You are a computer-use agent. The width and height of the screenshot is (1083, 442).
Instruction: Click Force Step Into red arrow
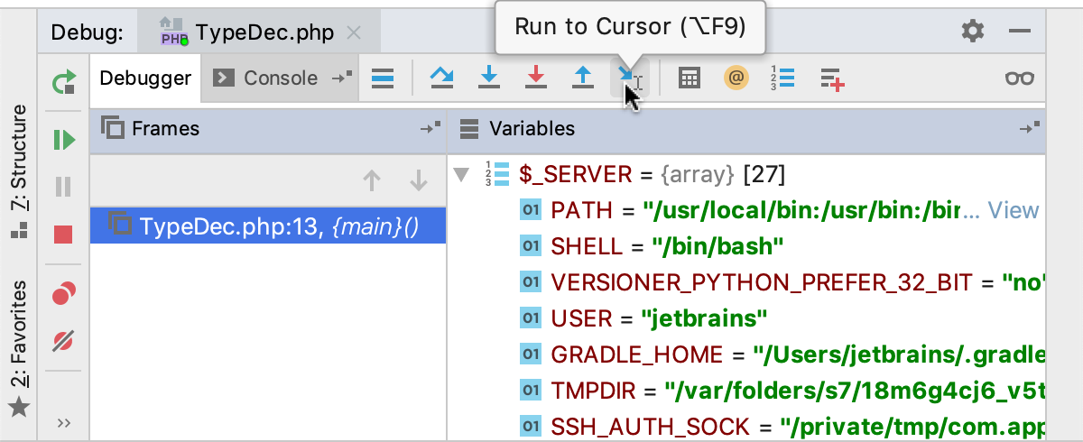click(x=536, y=78)
